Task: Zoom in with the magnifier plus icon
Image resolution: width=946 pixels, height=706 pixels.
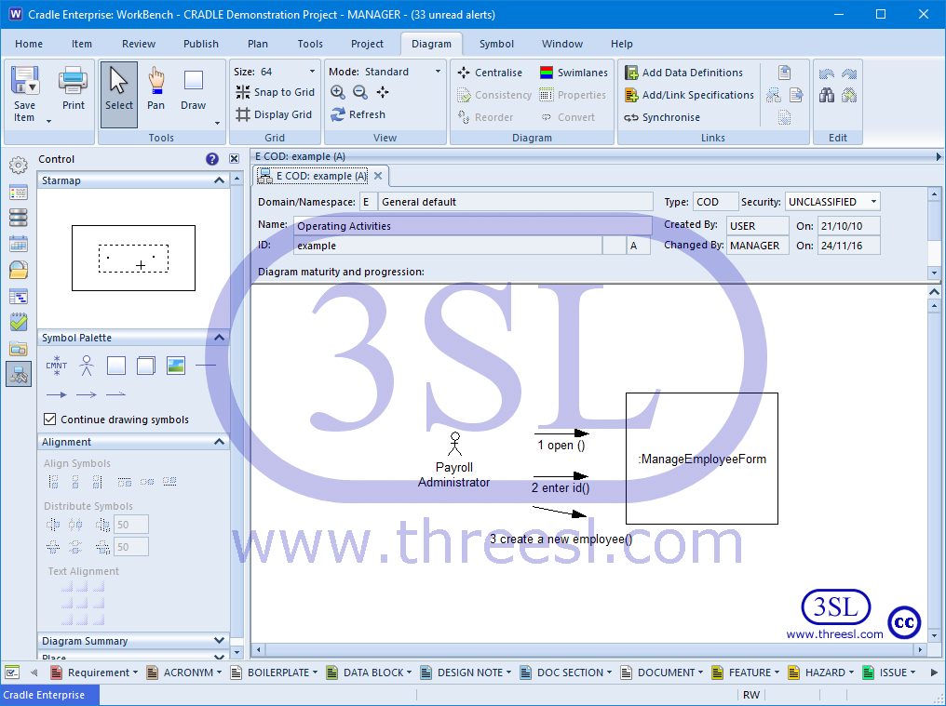Action: (x=338, y=92)
